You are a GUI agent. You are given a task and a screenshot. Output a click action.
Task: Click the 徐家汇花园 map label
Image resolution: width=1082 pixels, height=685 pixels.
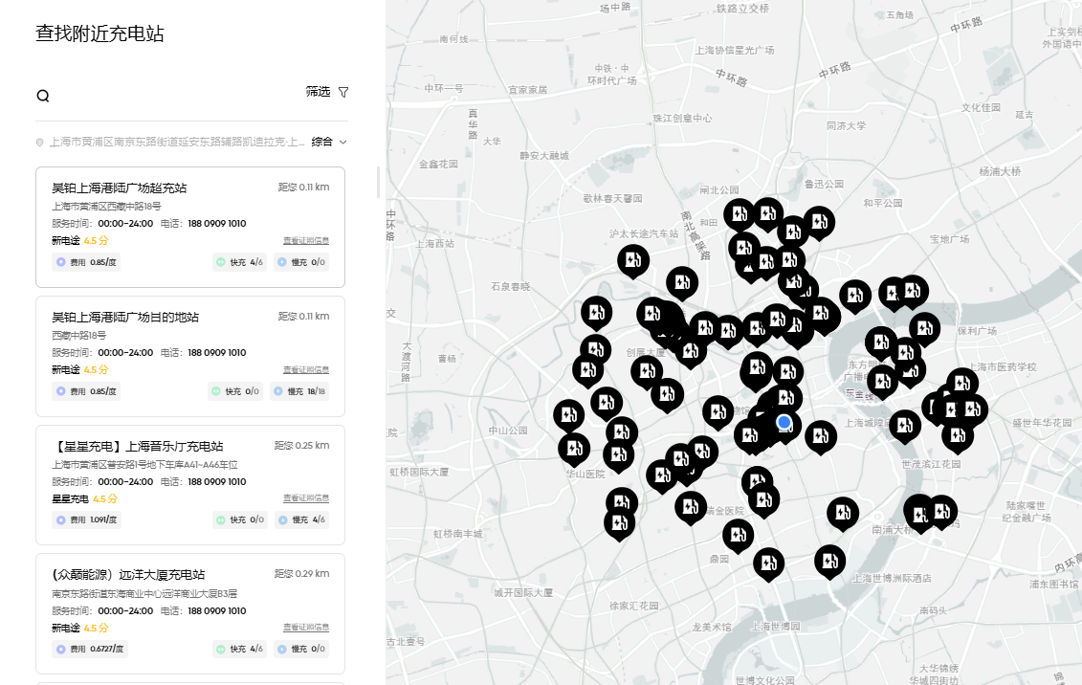click(x=633, y=606)
